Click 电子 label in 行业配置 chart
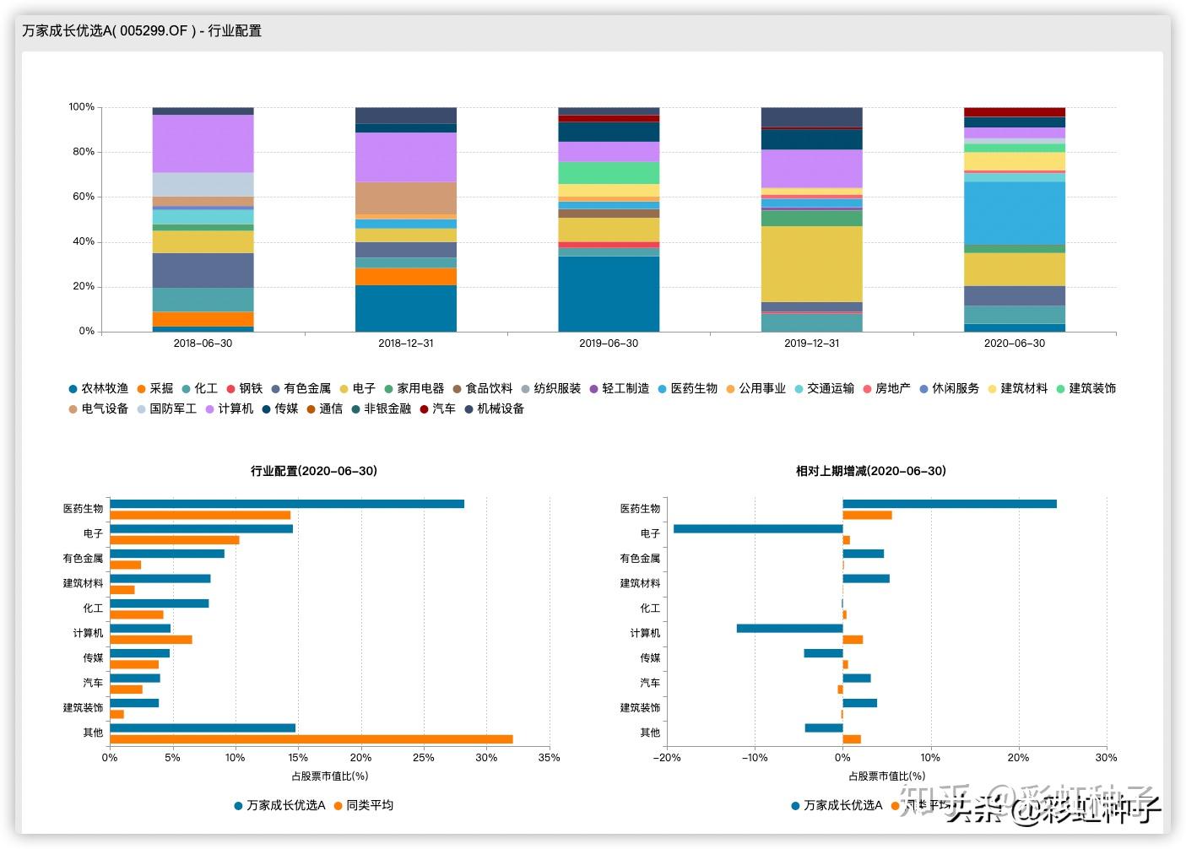The width and height of the screenshot is (1186, 849). 93,534
